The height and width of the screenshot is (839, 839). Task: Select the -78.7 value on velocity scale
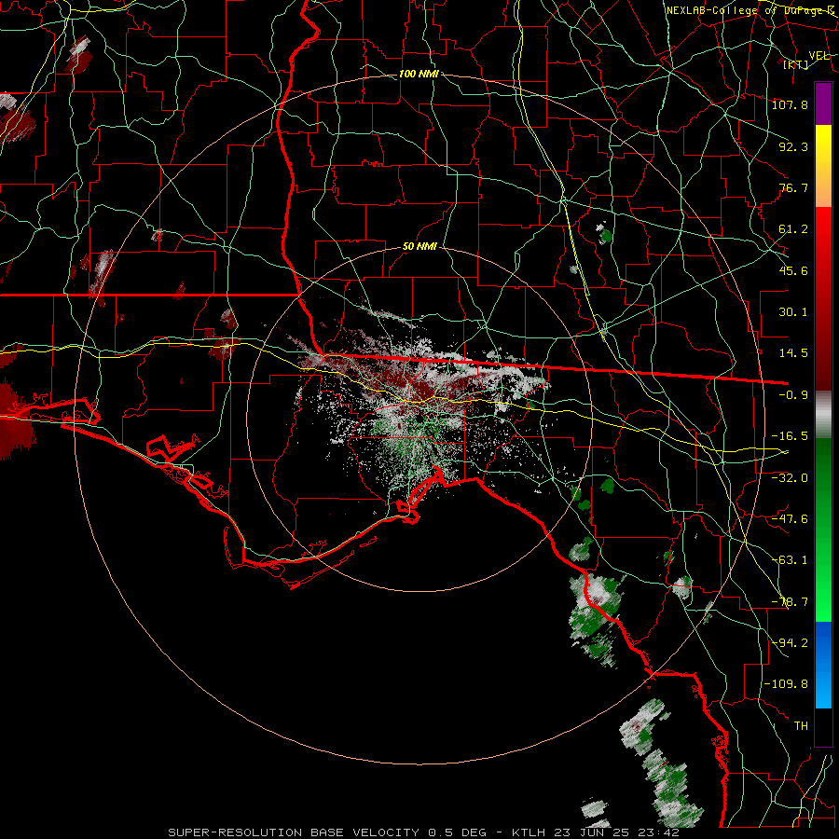coord(790,602)
